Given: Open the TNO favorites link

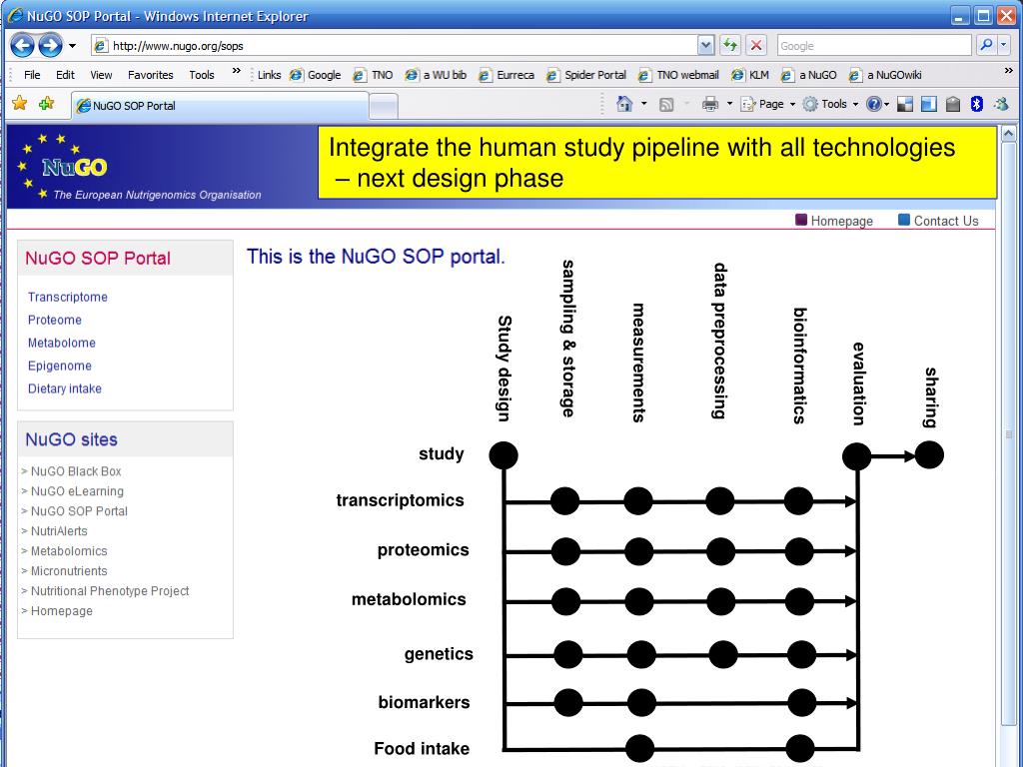Looking at the screenshot, I should (374, 75).
